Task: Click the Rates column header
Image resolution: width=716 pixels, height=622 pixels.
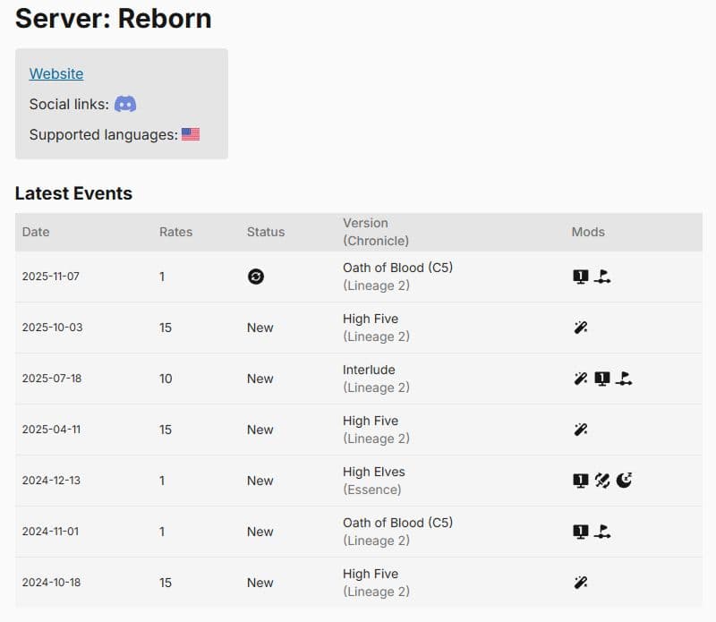Action: (175, 232)
